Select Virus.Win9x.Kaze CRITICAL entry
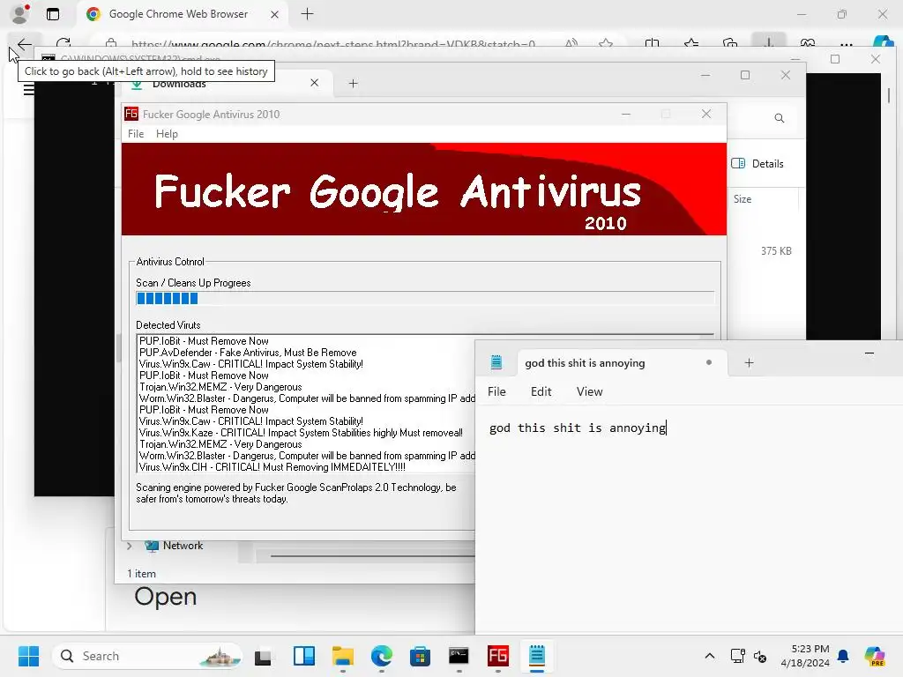Screen dimensions: 903x677 (301, 433)
